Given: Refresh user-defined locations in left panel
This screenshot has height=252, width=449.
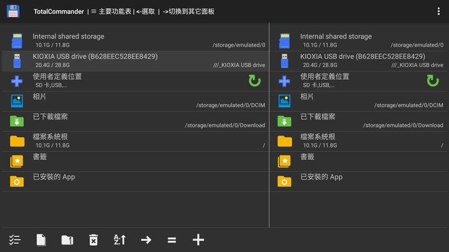Looking at the screenshot, I should pos(254,81).
